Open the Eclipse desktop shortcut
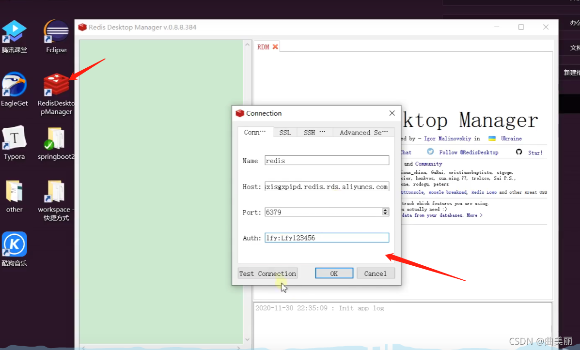Viewport: 580px width, 350px height. pyautogui.click(x=56, y=36)
